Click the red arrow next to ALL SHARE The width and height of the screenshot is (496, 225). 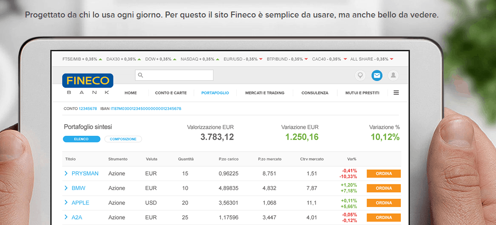392,59
